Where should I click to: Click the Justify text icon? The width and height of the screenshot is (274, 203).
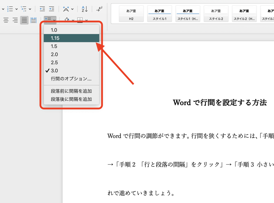point(24,20)
